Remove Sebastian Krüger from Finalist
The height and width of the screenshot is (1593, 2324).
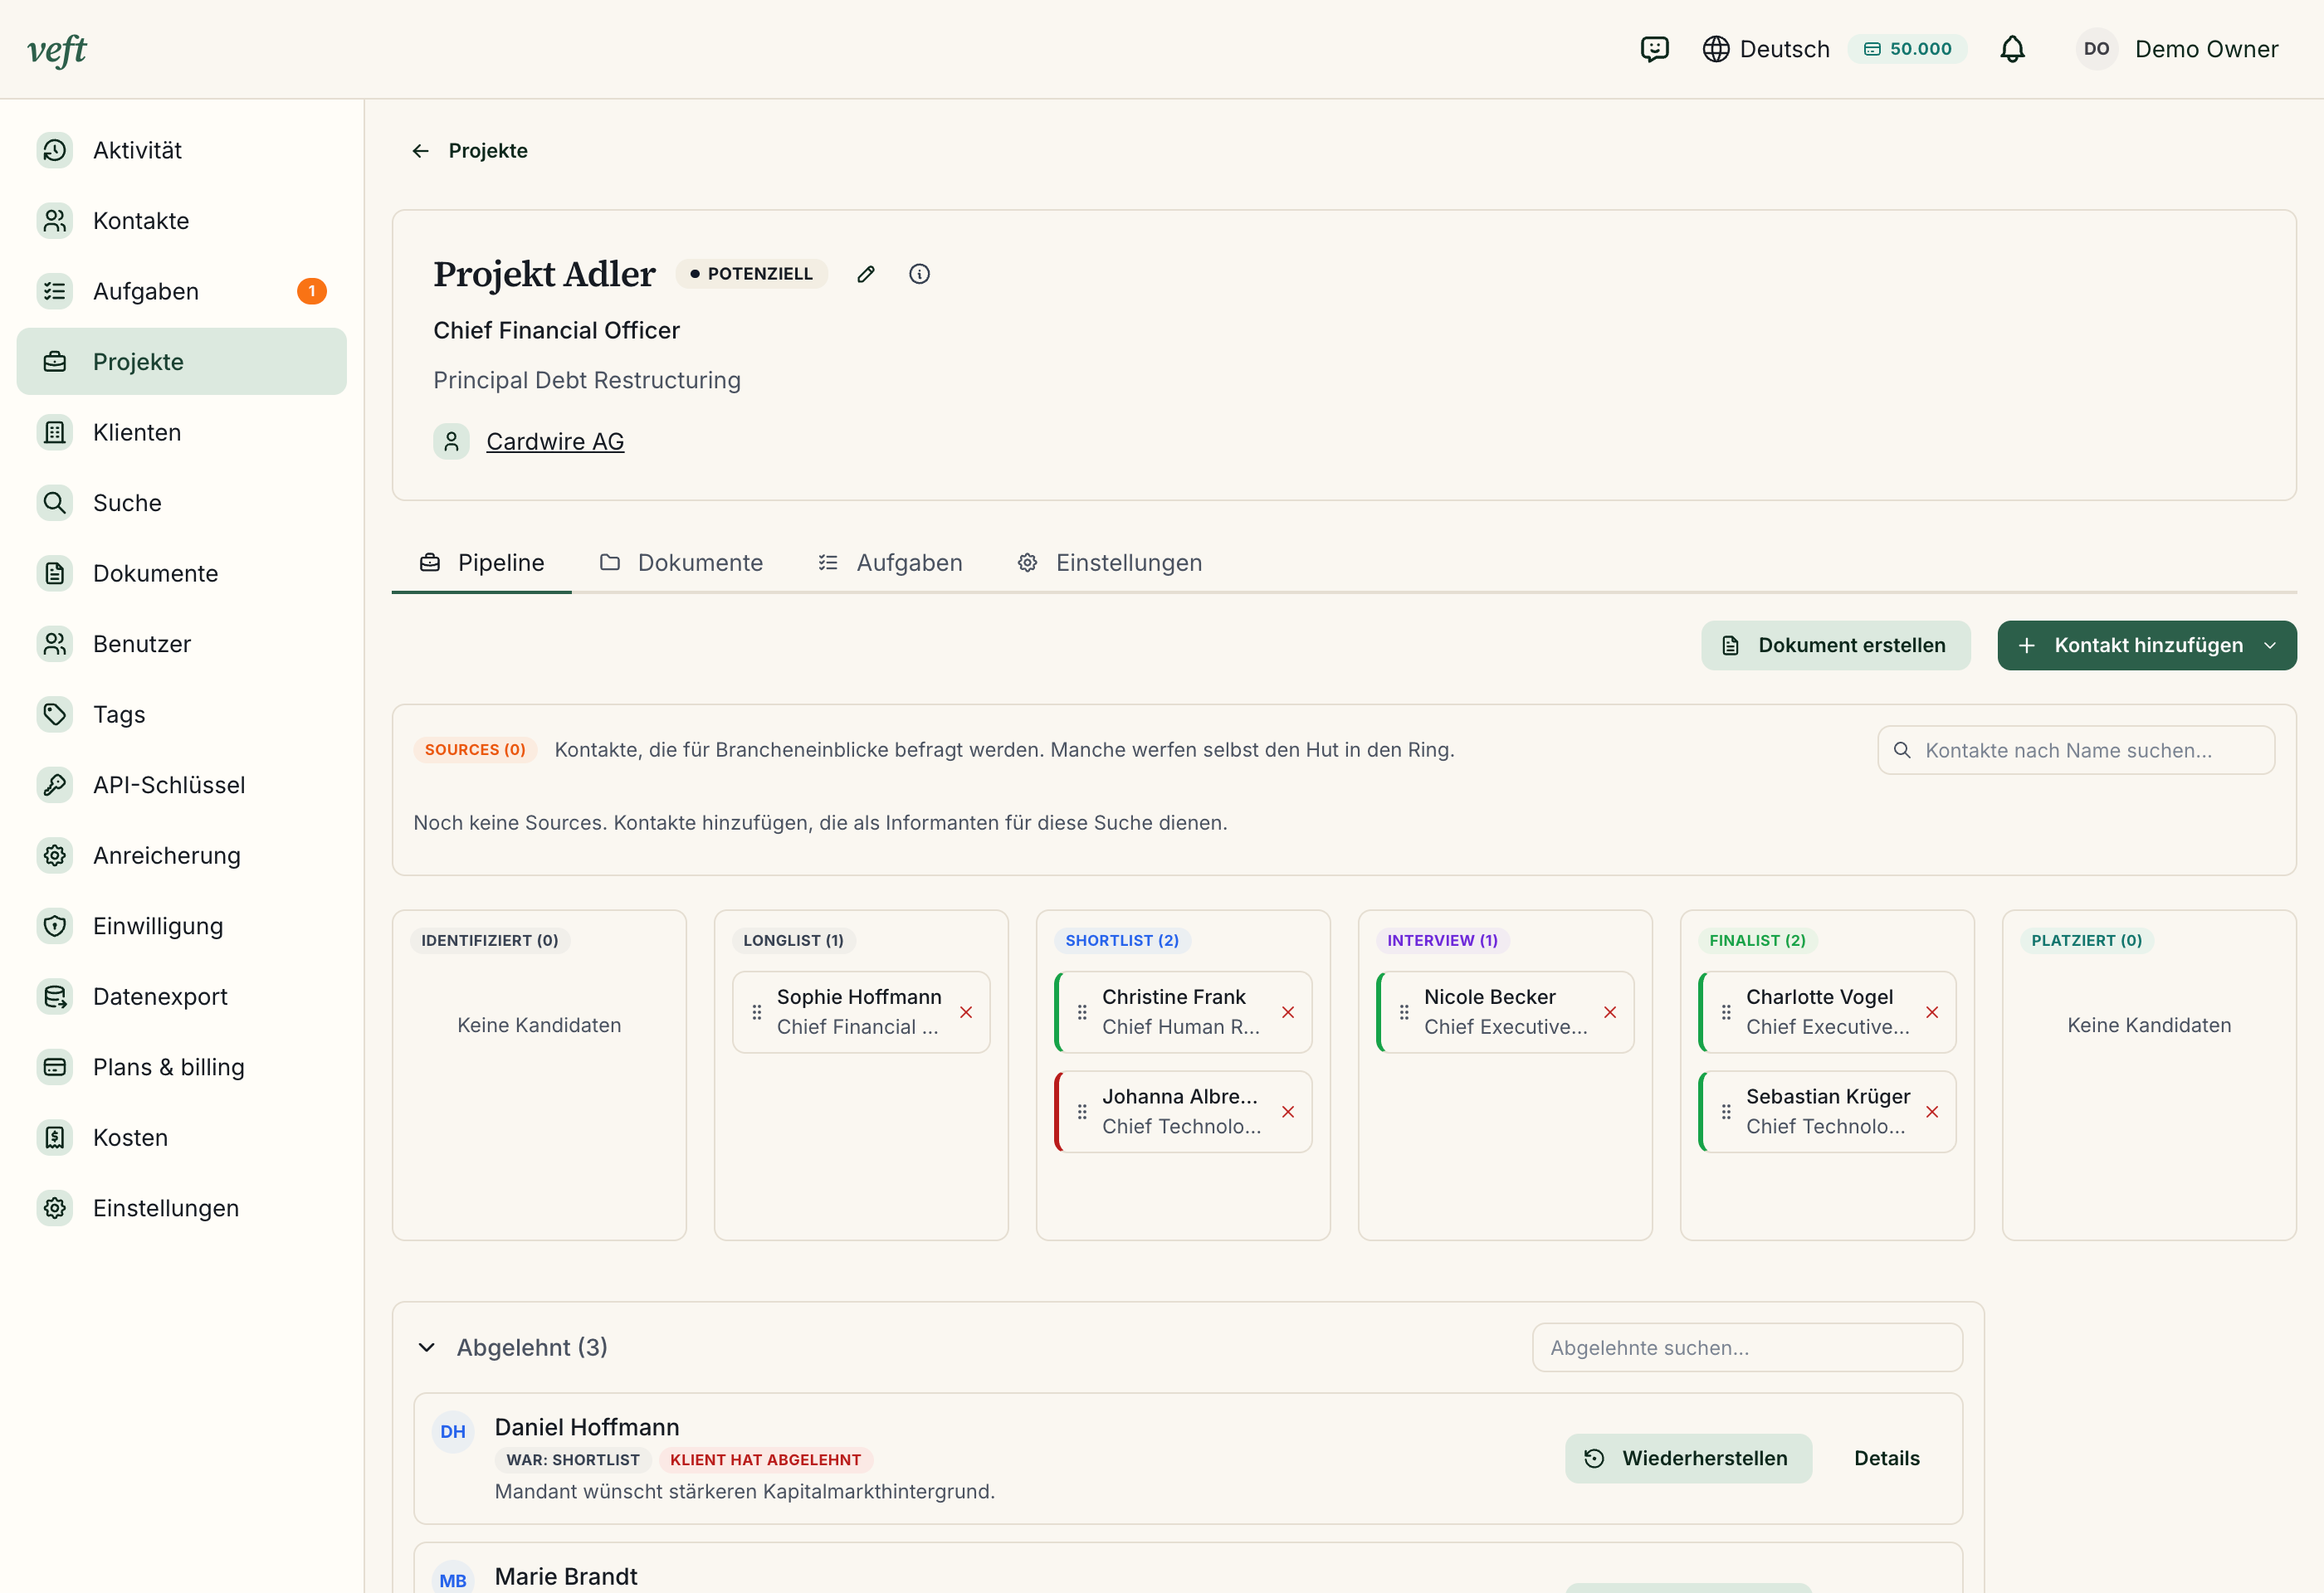tap(1932, 1113)
